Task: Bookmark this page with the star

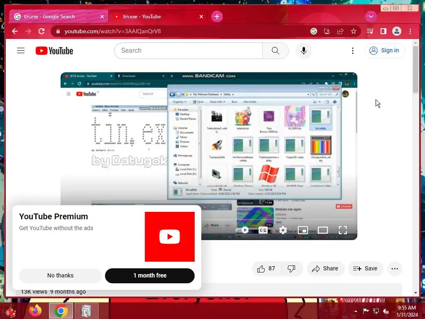Action: click(354, 31)
